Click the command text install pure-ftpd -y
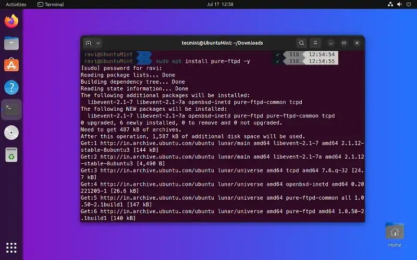This screenshot has height=260, width=417. pyautogui.click(x=217, y=61)
